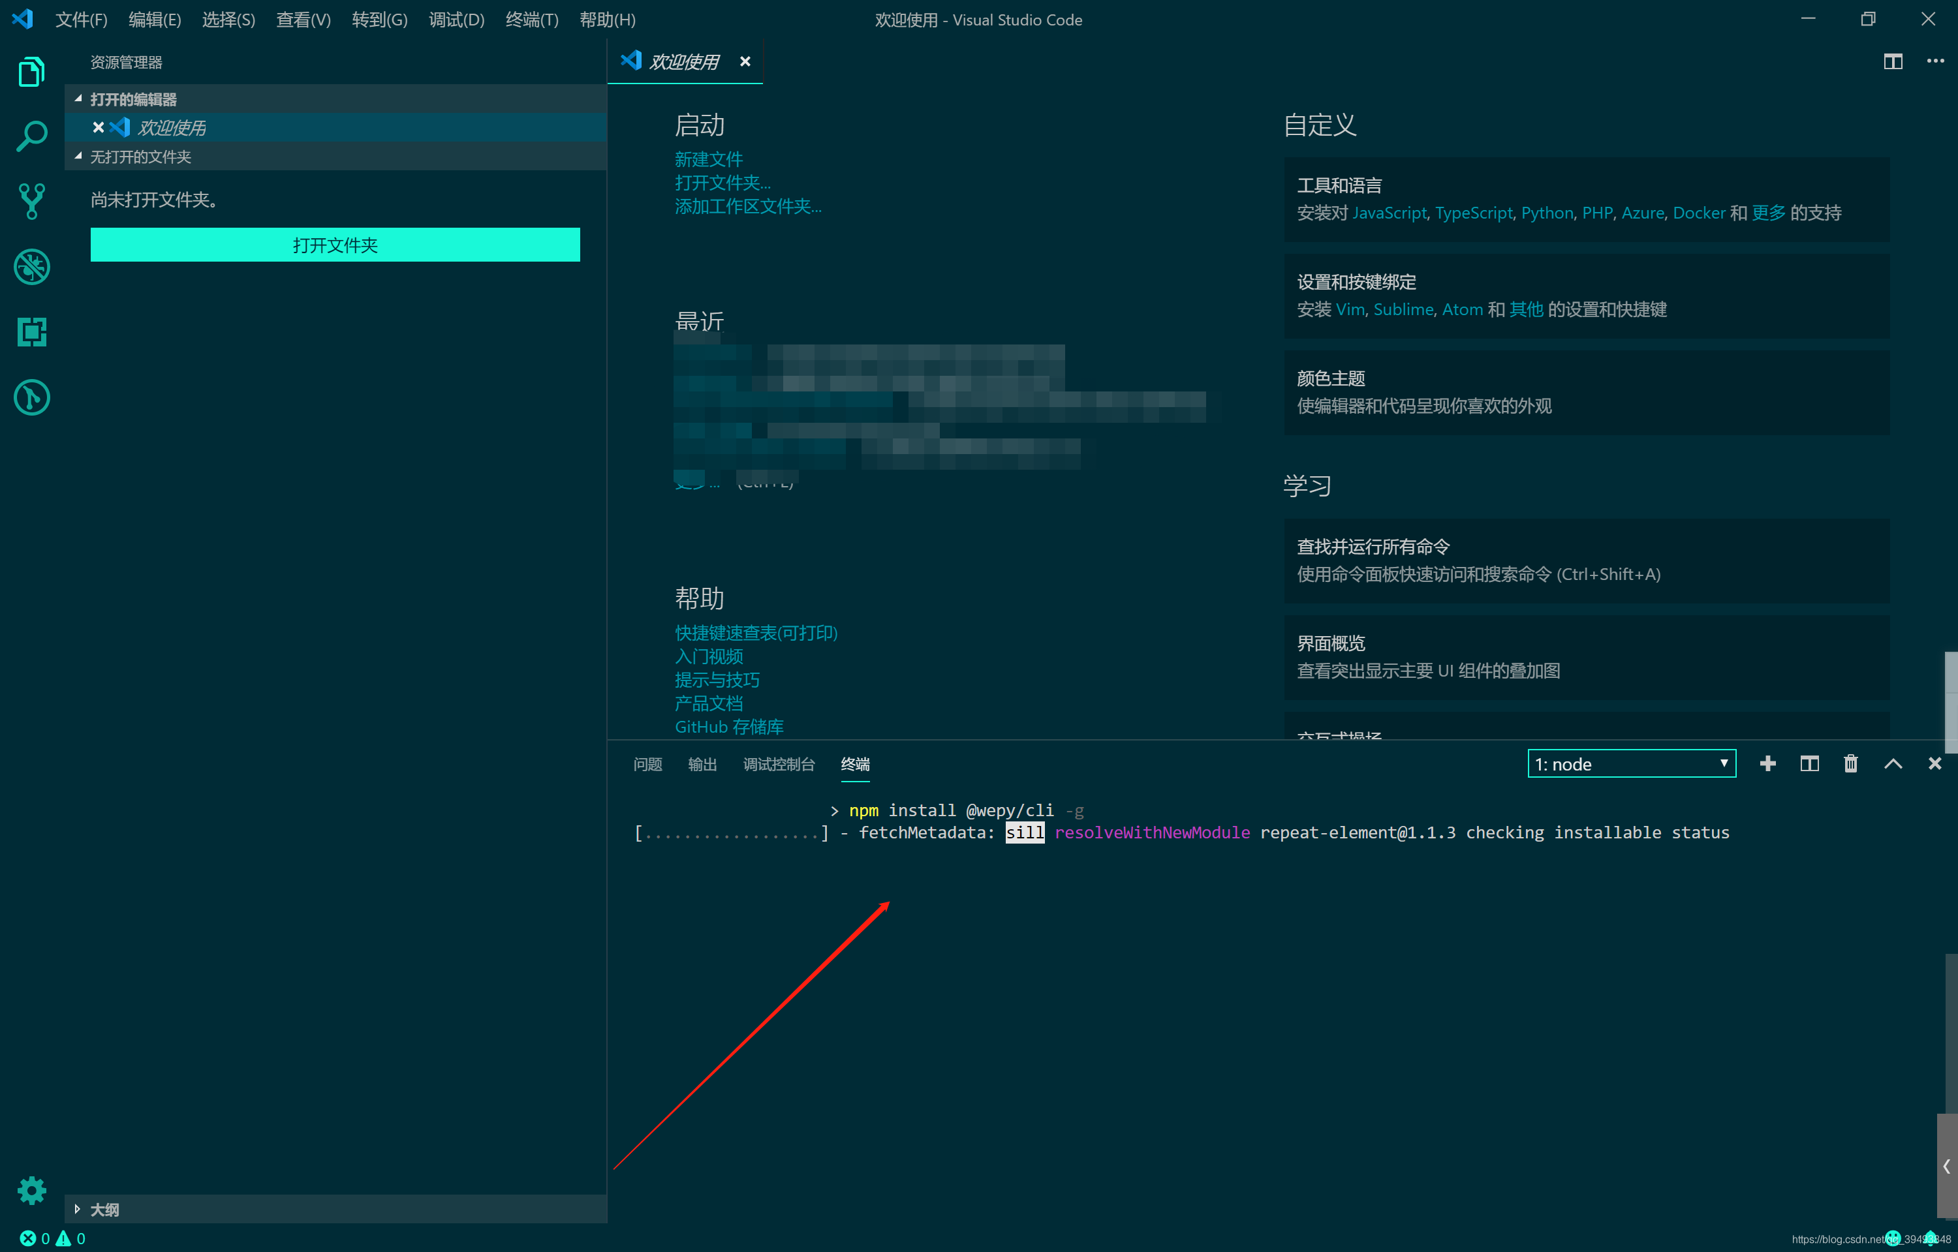Open the 产品文档 link
Screen dimensions: 1958x1252
point(709,703)
